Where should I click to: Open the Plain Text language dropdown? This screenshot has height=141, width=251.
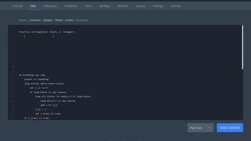[x=200, y=128]
